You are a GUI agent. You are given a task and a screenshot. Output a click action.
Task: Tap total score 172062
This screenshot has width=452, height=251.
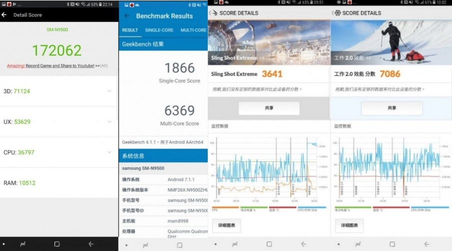[x=57, y=51]
